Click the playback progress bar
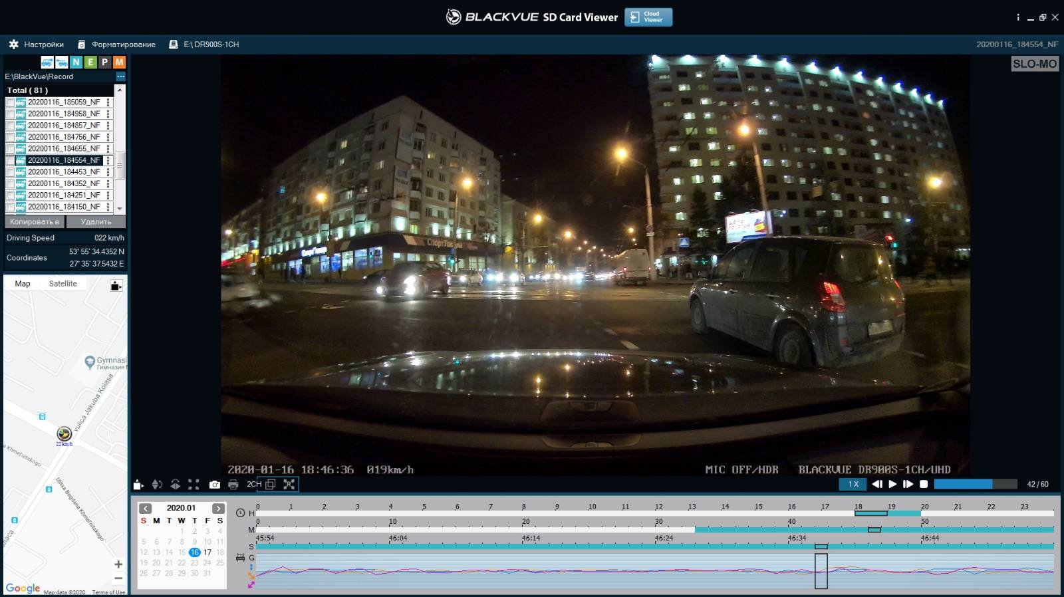The width and height of the screenshot is (1064, 597). tap(975, 484)
